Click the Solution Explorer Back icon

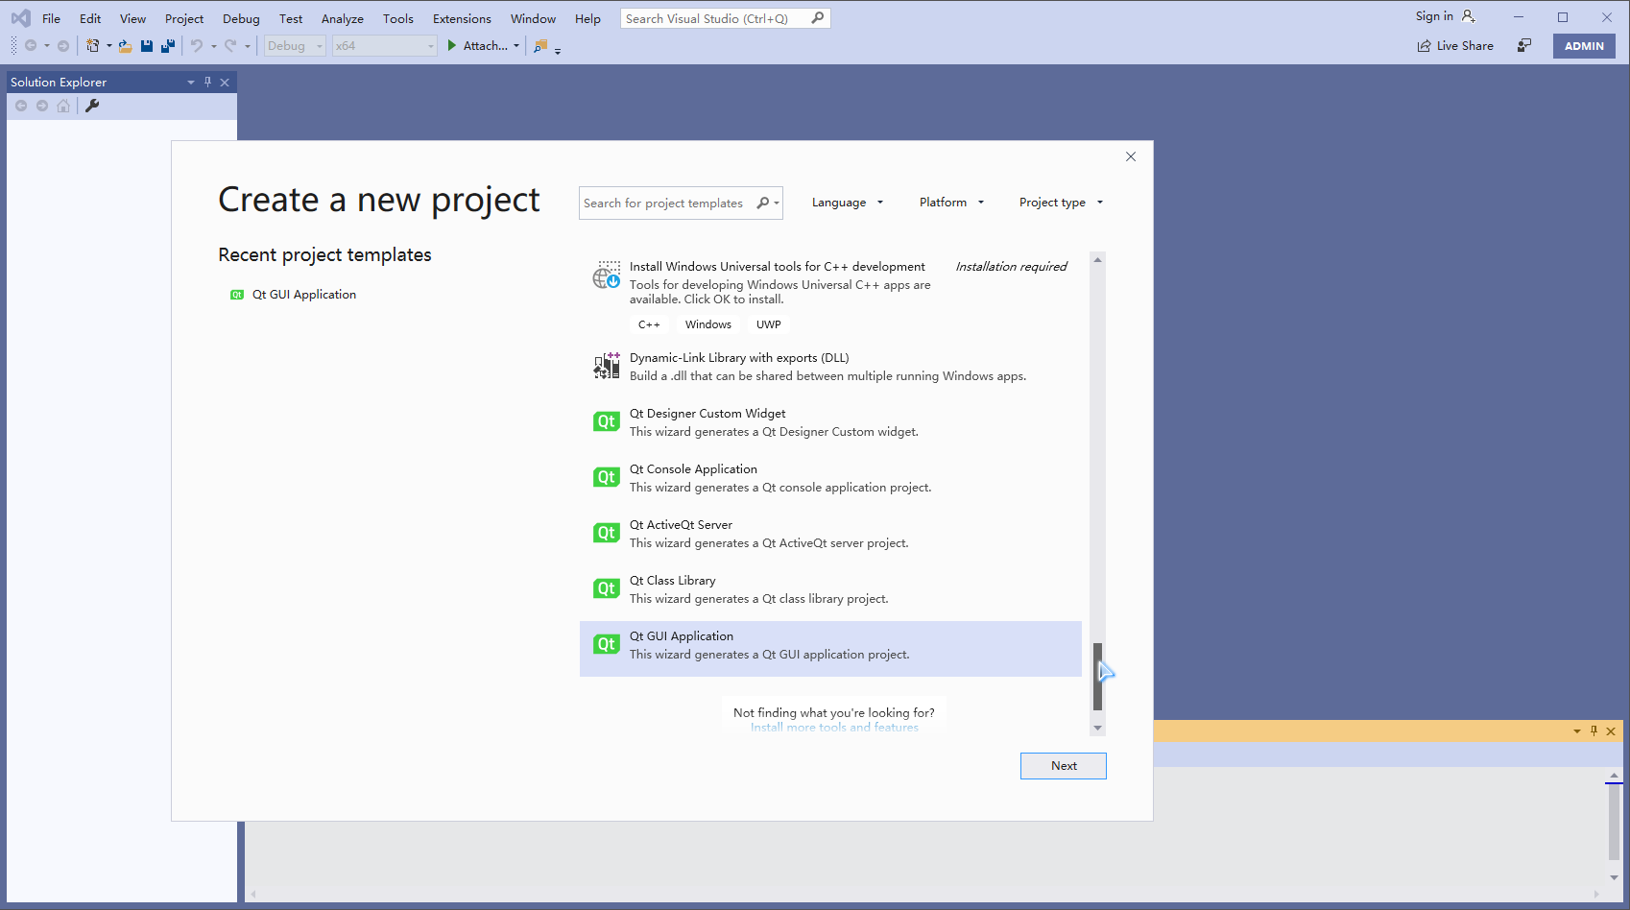(x=21, y=106)
